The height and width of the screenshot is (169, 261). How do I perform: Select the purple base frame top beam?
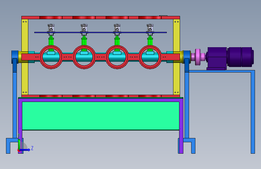click(x=101, y=100)
